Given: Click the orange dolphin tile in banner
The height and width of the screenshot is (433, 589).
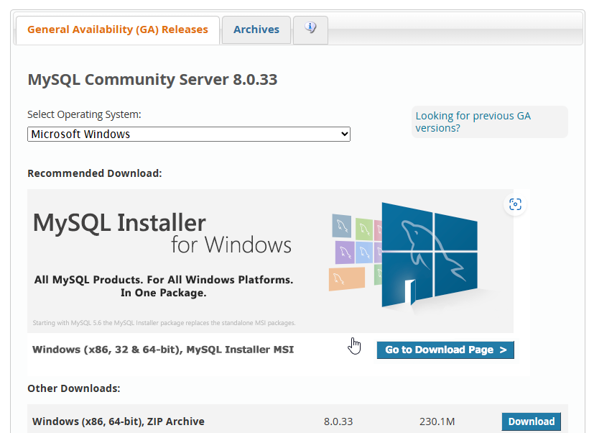Looking at the screenshot, I should [347, 279].
